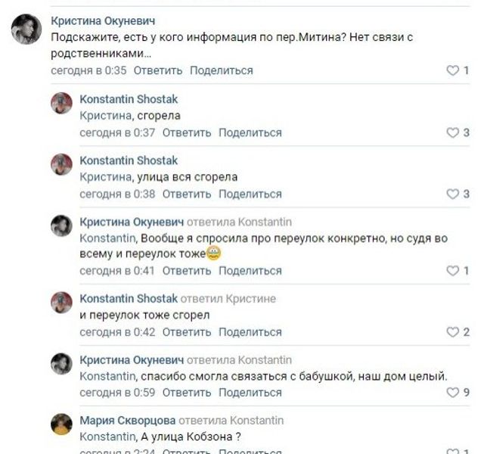Viewport: 484px width, 454px height.
Task: Reply to Konstantin's 0:37 comment
Action: click(x=187, y=132)
